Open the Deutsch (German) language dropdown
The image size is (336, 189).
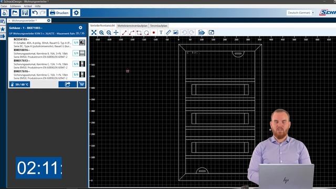pos(301,13)
